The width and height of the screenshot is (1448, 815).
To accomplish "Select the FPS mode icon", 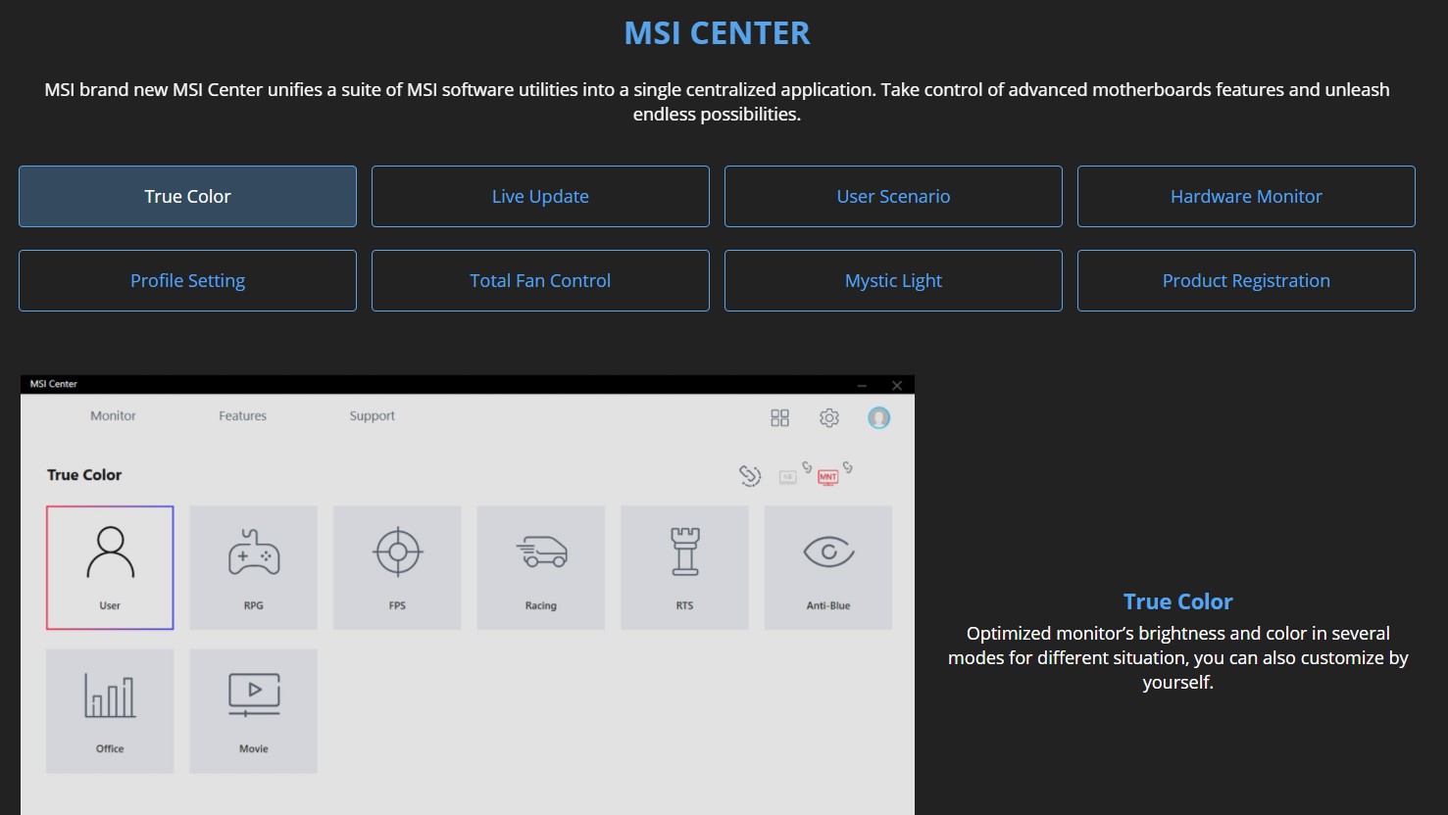I will [397, 566].
